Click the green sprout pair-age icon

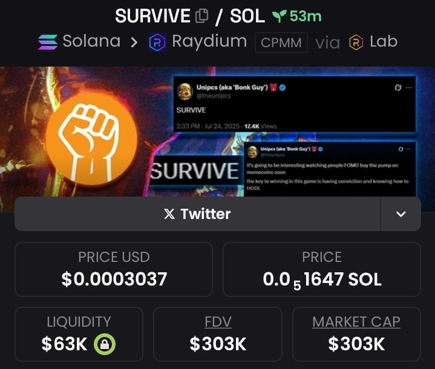(279, 16)
